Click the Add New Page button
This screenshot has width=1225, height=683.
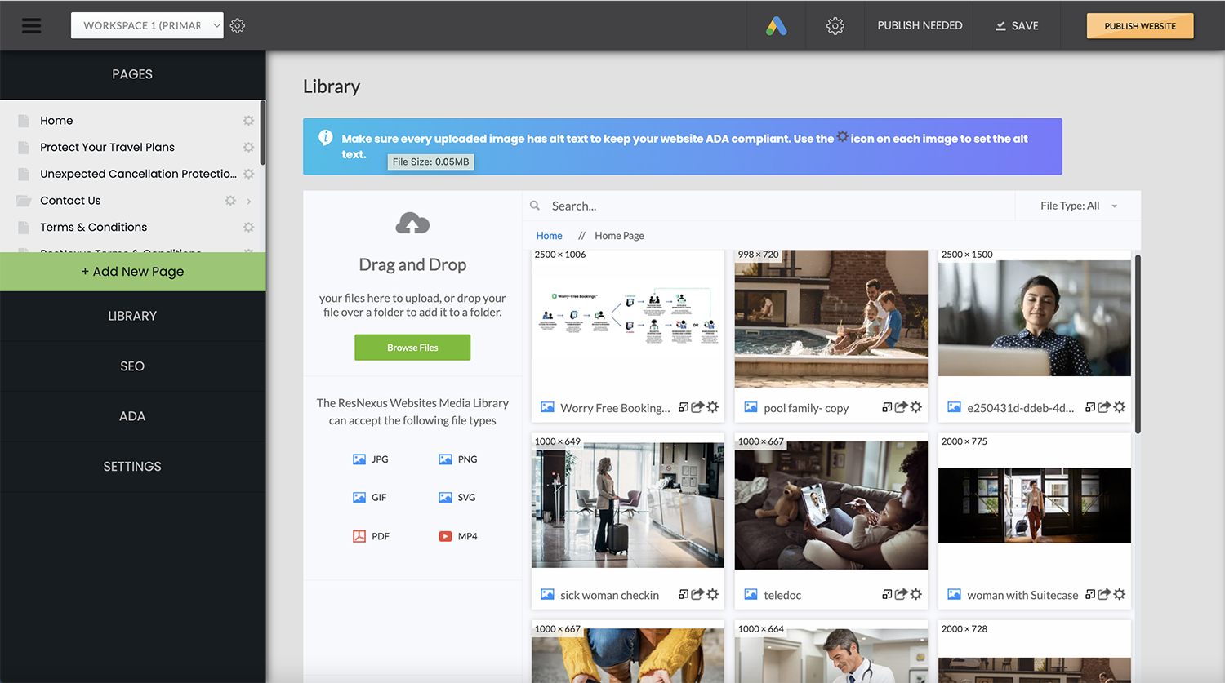[132, 272]
